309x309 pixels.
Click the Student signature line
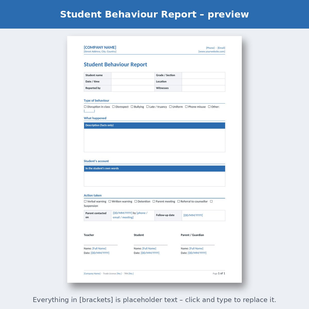coord(151,244)
